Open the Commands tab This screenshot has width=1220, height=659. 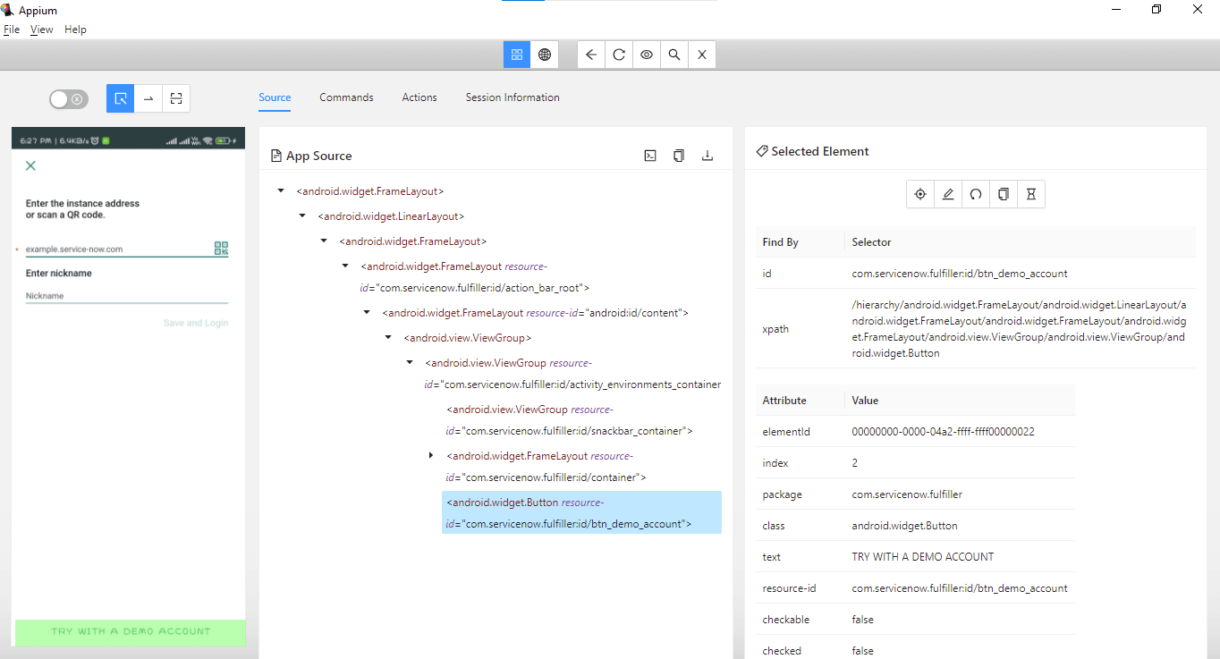coord(346,97)
